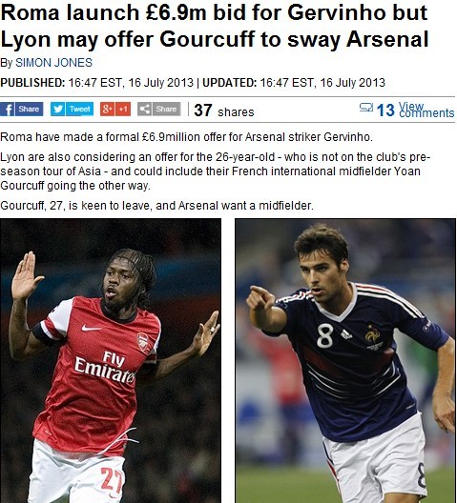Open the Gourcuff France number 8 photo
This screenshot has height=503, width=457.
point(345,360)
